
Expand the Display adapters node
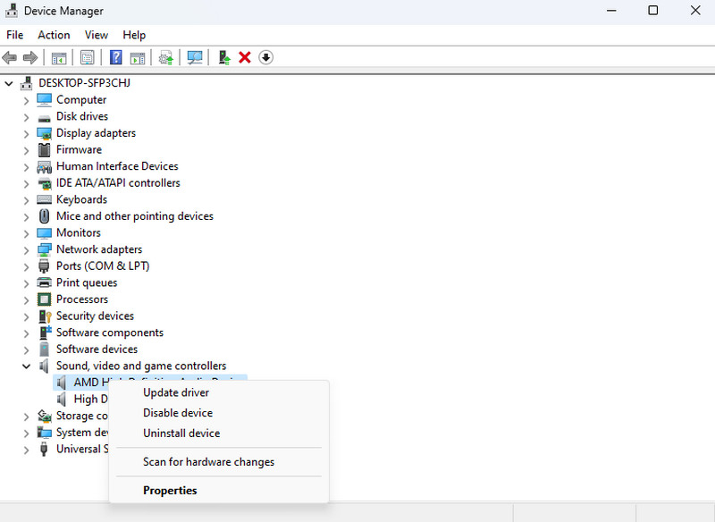coord(26,133)
